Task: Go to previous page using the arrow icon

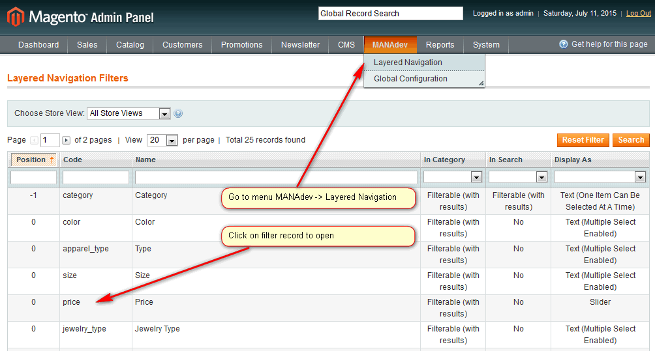Action: (35, 140)
